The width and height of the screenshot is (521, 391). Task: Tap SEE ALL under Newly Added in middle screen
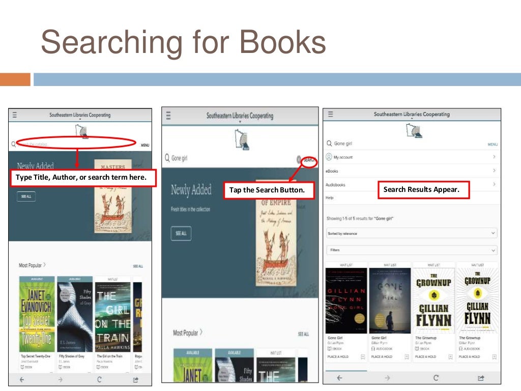coord(181,233)
